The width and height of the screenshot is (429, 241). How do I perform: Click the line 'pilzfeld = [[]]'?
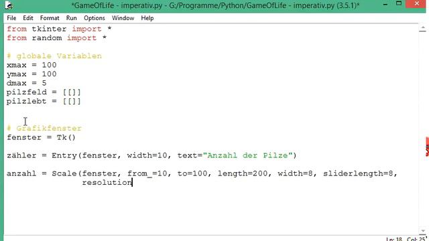tap(44, 92)
